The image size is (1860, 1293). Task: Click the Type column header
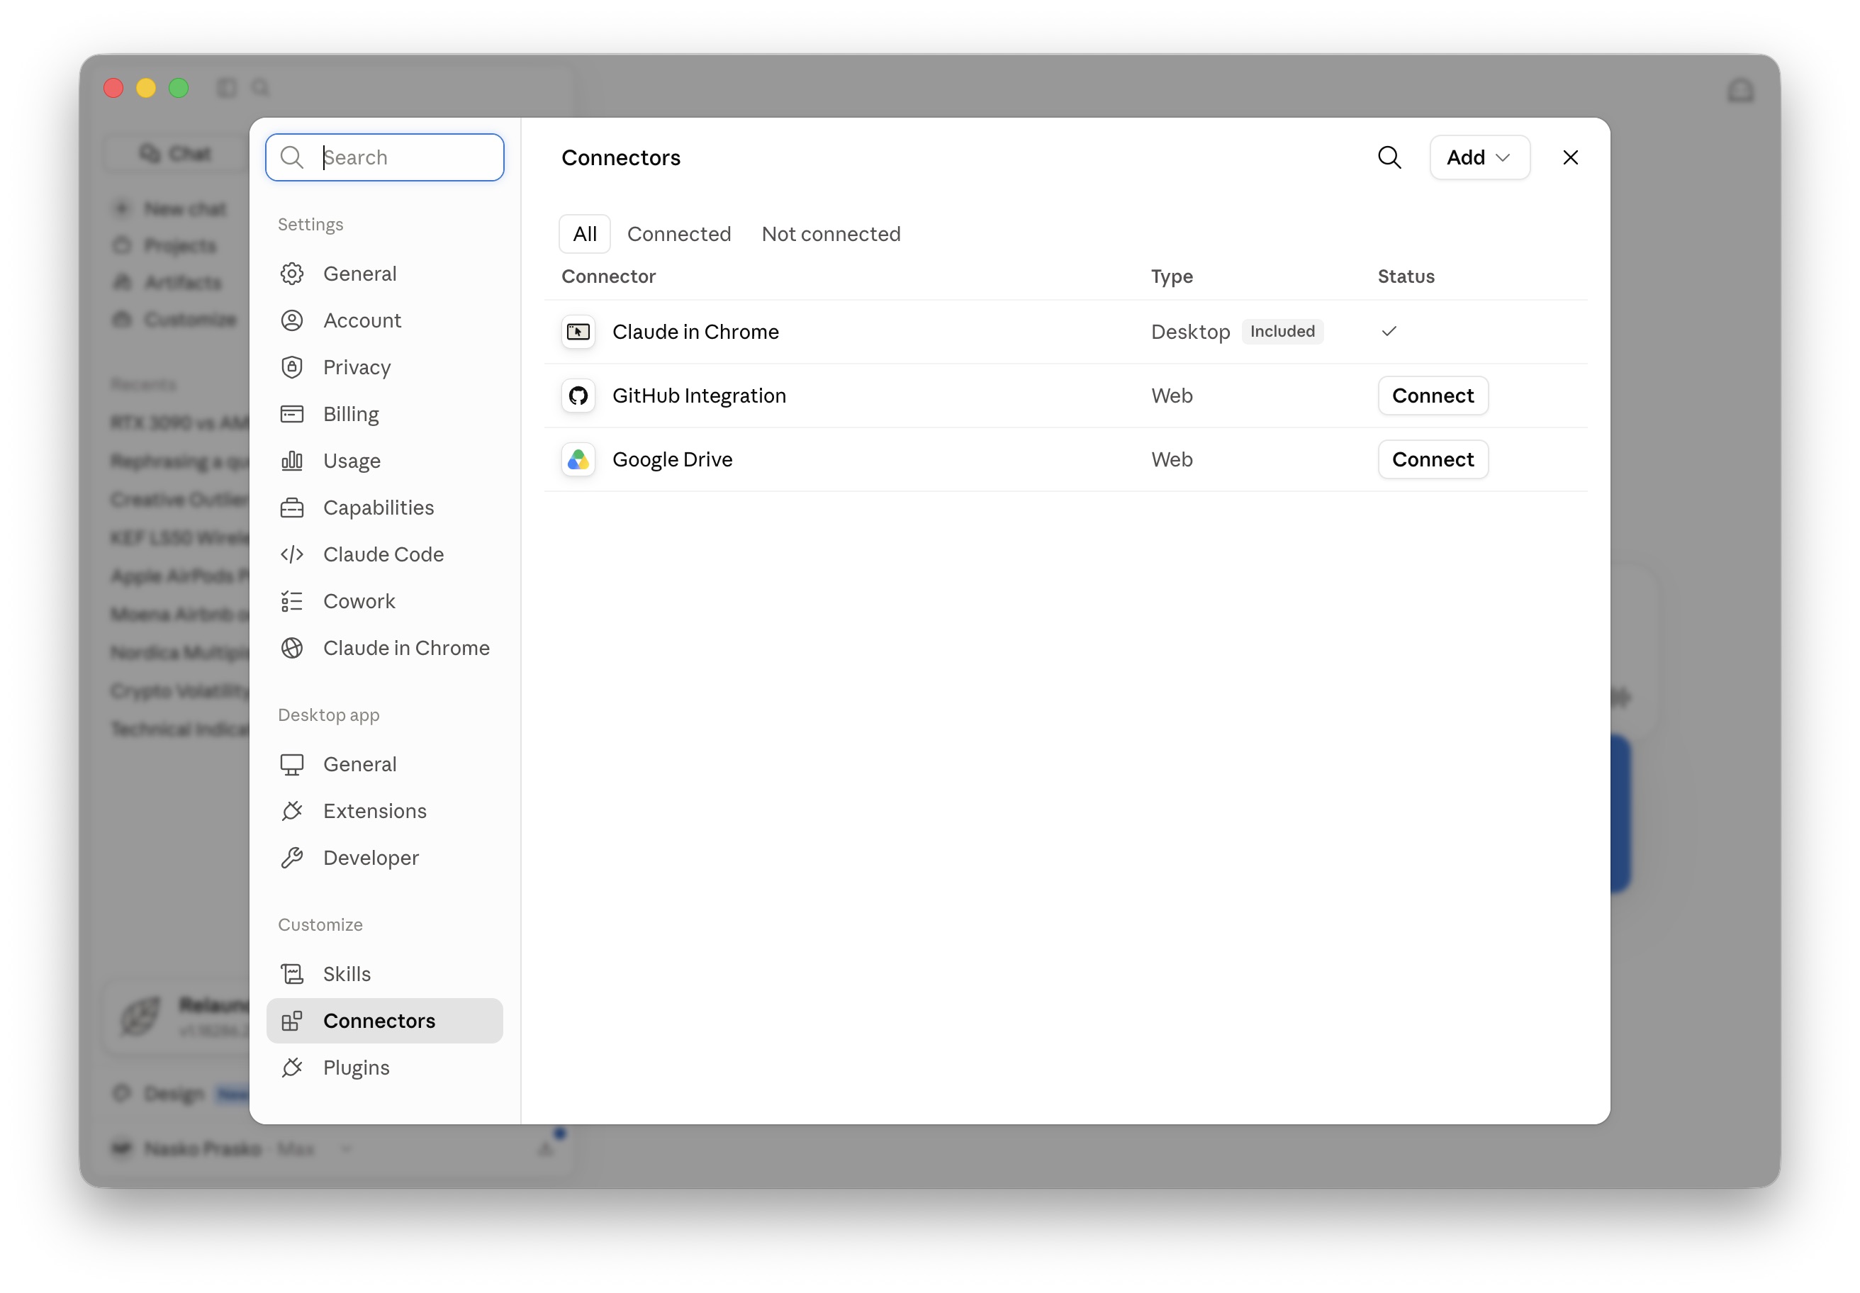(1172, 277)
